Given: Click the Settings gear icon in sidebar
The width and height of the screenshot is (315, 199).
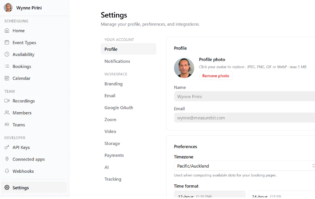Looking at the screenshot, I should (x=7, y=187).
